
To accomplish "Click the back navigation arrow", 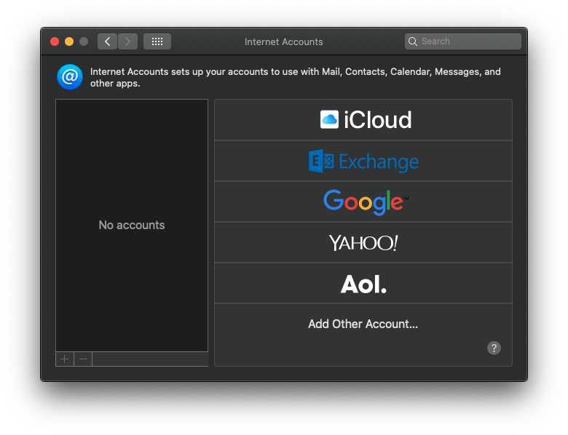I will 107,41.
